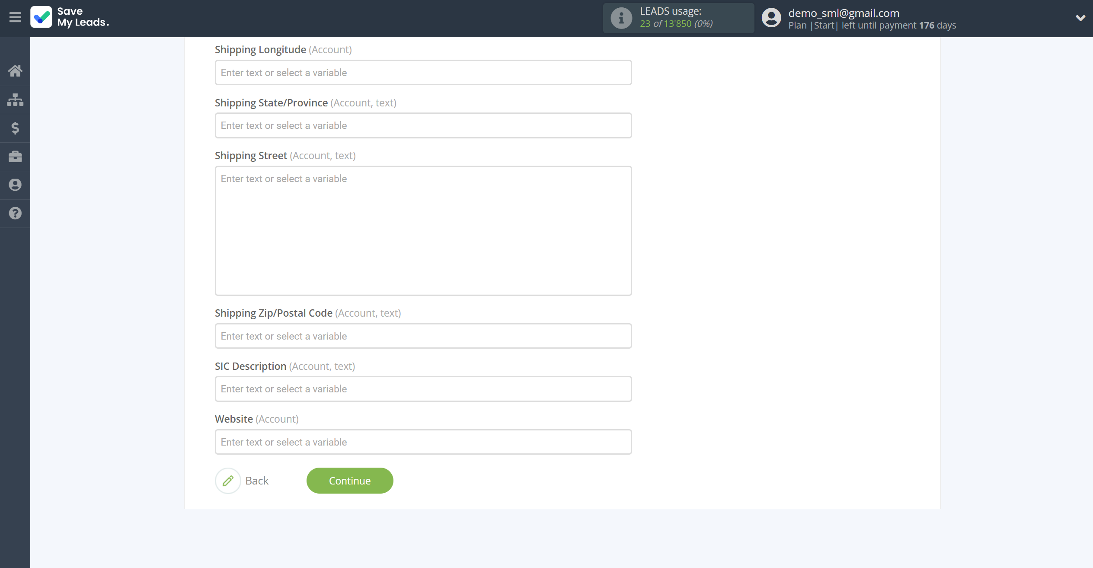Open the billing dollar icon

tap(15, 128)
